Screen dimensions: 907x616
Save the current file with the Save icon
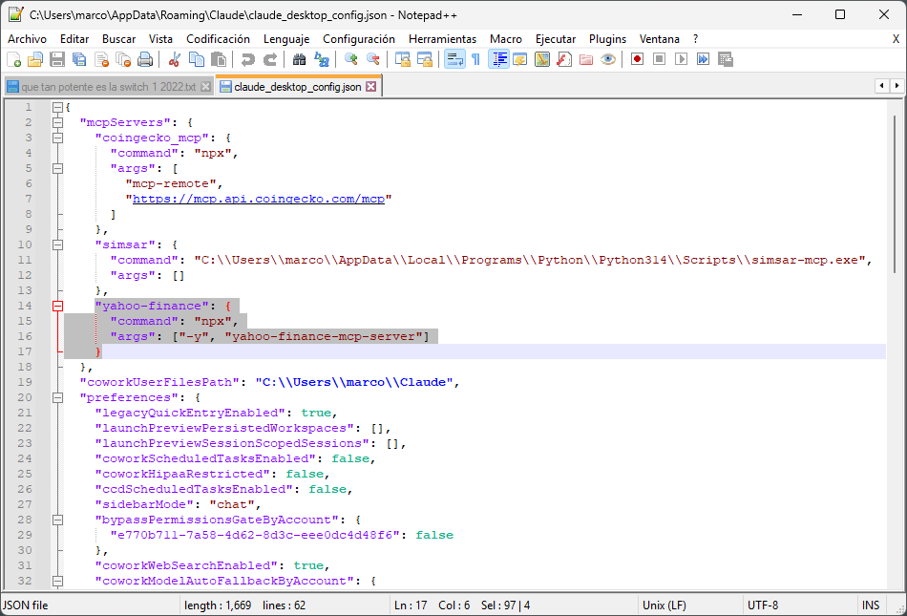57,59
